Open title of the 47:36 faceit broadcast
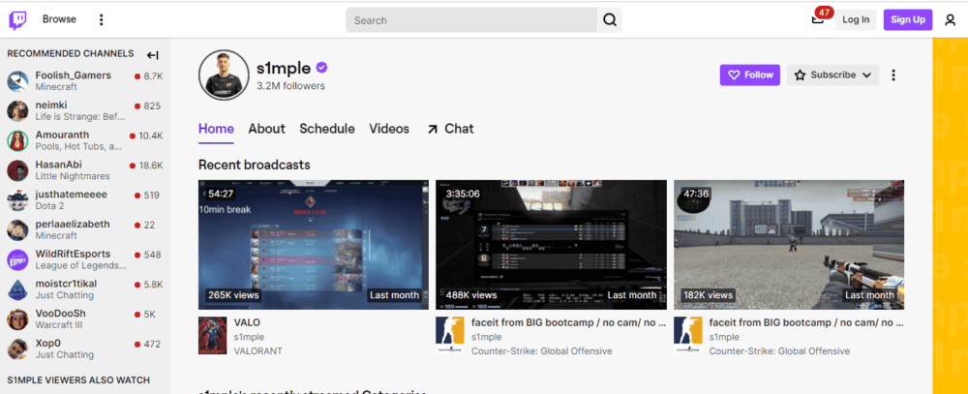 click(x=807, y=322)
